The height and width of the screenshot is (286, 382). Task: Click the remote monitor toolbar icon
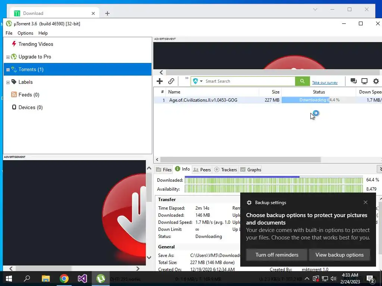(364, 81)
